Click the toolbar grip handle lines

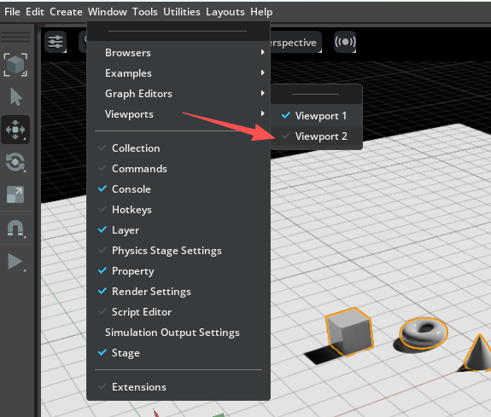coord(15,37)
